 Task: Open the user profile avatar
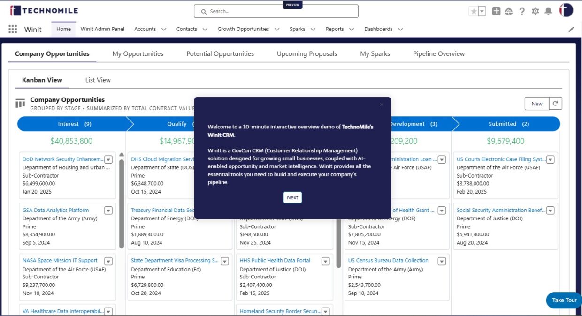point(566,10)
